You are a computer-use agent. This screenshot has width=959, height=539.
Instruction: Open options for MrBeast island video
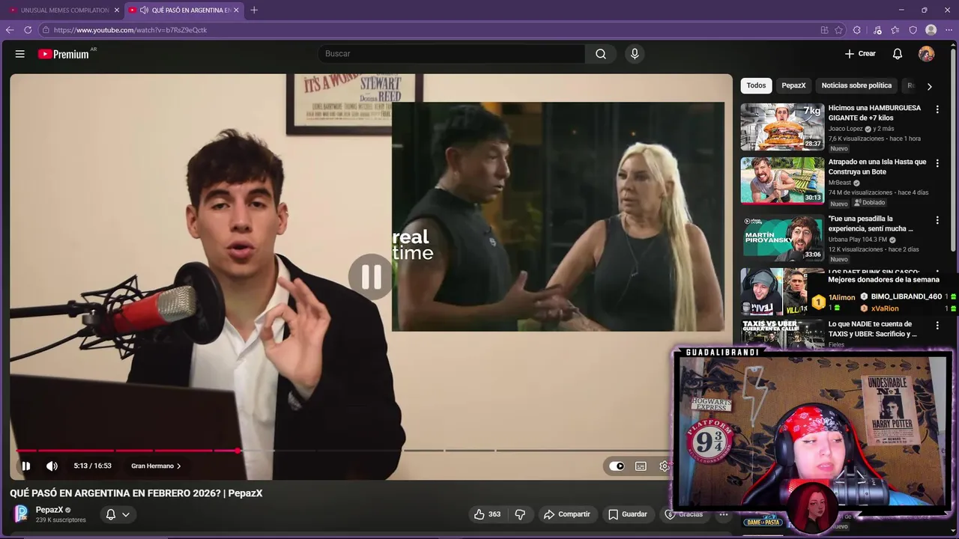coord(937,163)
